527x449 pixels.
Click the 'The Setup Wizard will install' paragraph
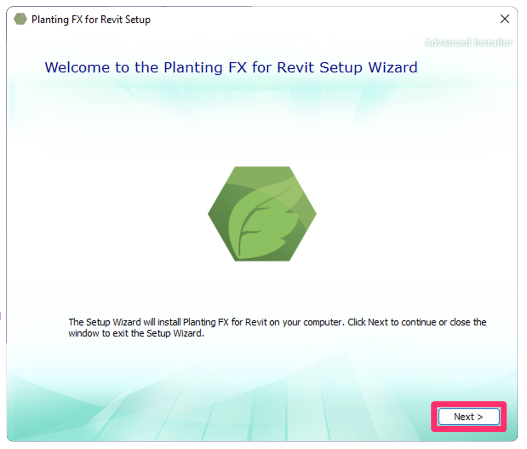click(x=277, y=328)
